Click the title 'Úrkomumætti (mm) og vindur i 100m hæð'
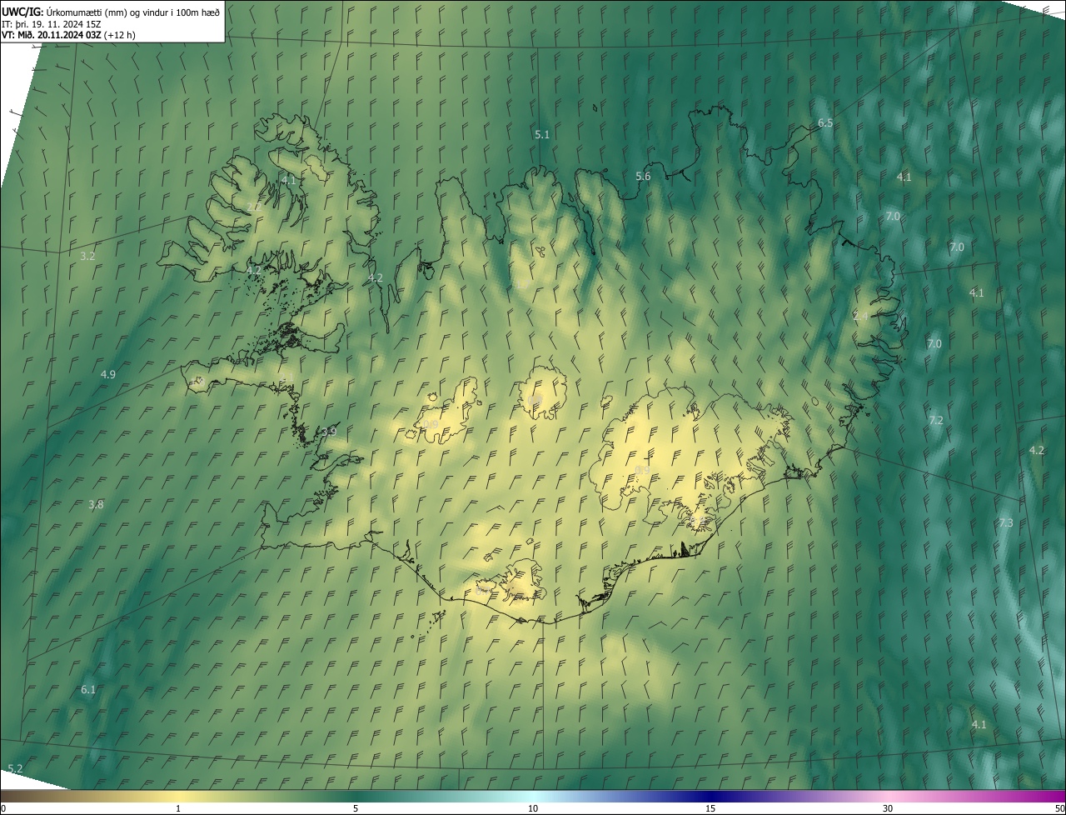Screen dimensions: 1066x815 point(132,12)
